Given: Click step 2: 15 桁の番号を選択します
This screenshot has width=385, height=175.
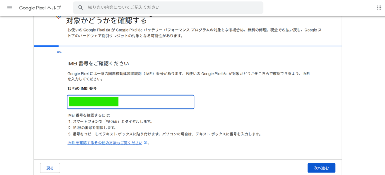Looking at the screenshot, I should pyautogui.click(x=92, y=128).
